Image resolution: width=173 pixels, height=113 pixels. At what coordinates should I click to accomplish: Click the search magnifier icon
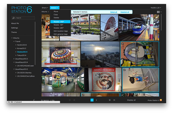pos(13,18)
